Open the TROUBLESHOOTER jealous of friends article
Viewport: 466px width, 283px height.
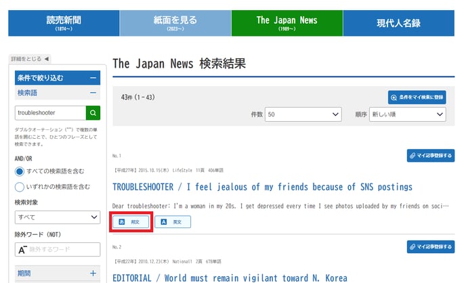[x=262, y=187]
